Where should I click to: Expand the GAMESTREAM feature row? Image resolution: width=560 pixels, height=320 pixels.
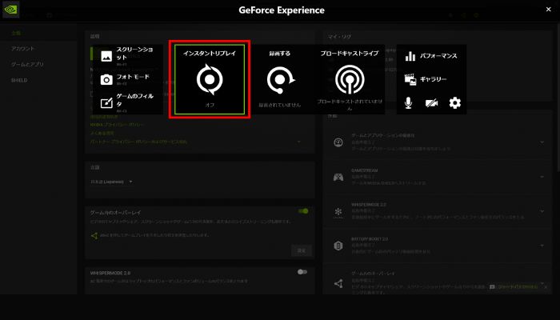coord(542,180)
